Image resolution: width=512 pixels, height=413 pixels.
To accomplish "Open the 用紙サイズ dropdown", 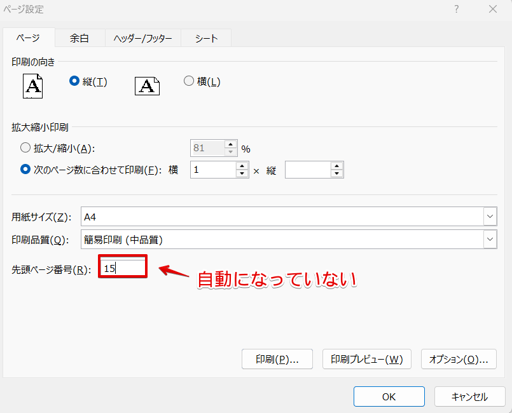I will point(490,216).
